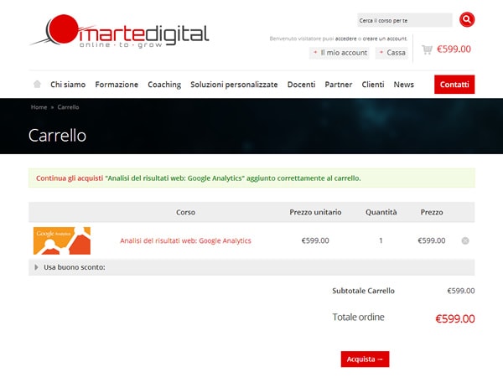
Task: Open the Partner menu item
Action: pos(339,85)
